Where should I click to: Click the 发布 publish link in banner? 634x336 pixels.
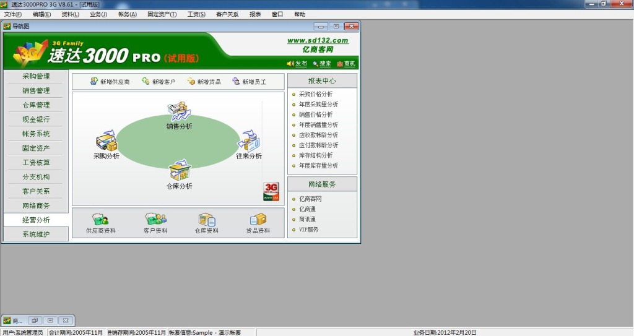297,64
